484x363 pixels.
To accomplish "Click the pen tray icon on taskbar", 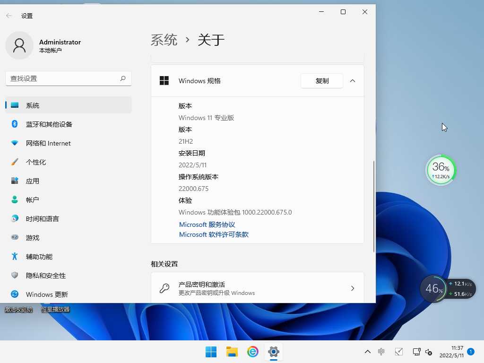I will click(x=399, y=352).
